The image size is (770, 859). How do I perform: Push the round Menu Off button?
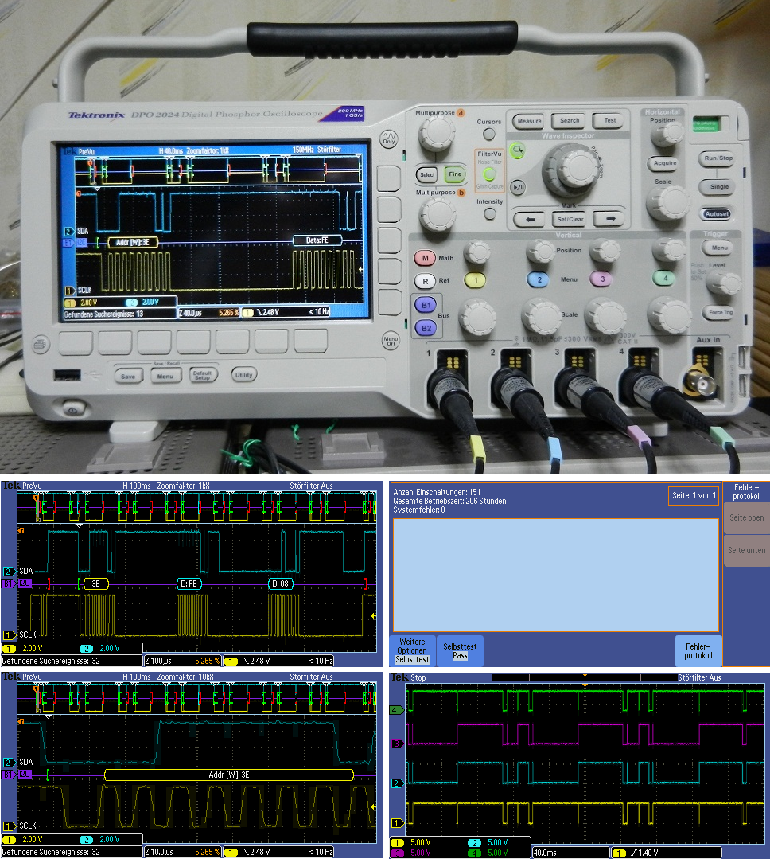pyautogui.click(x=391, y=340)
